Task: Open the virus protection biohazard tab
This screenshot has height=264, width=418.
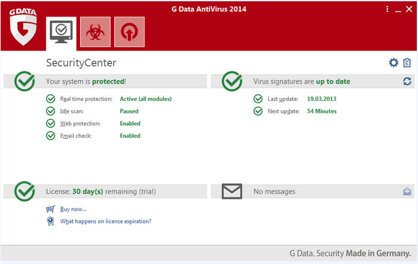Action: (x=95, y=31)
